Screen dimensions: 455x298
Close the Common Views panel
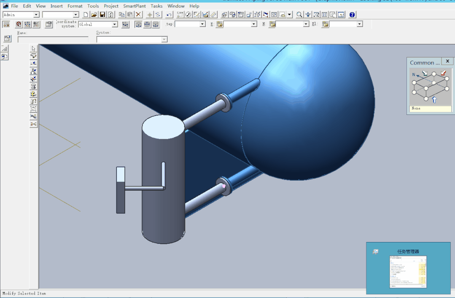[447, 61]
